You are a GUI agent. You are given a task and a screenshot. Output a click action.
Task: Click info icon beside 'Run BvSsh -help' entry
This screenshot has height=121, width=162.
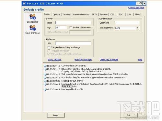[x=45, y=77]
